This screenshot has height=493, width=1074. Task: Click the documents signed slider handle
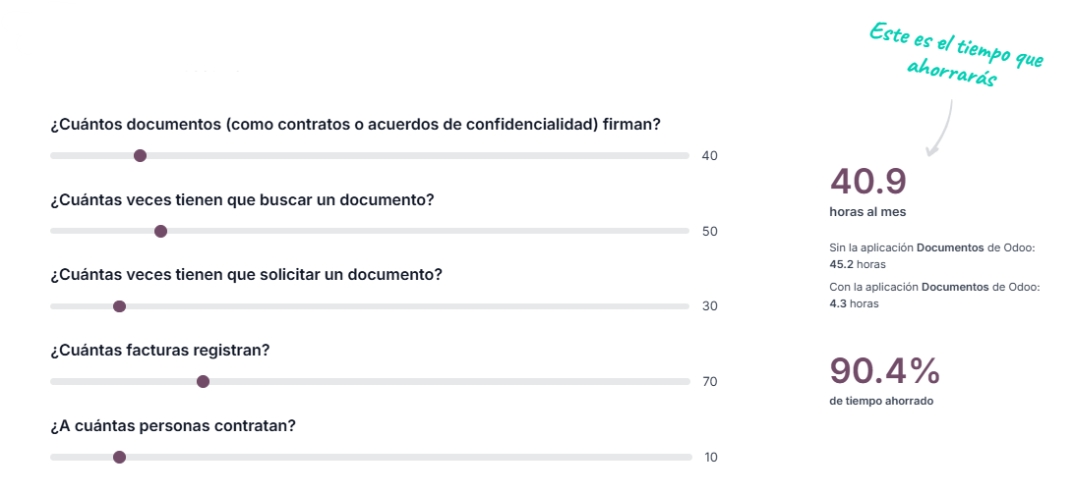(x=140, y=155)
